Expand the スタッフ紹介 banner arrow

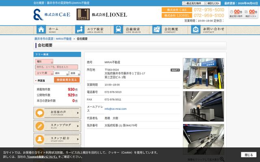[78, 139]
